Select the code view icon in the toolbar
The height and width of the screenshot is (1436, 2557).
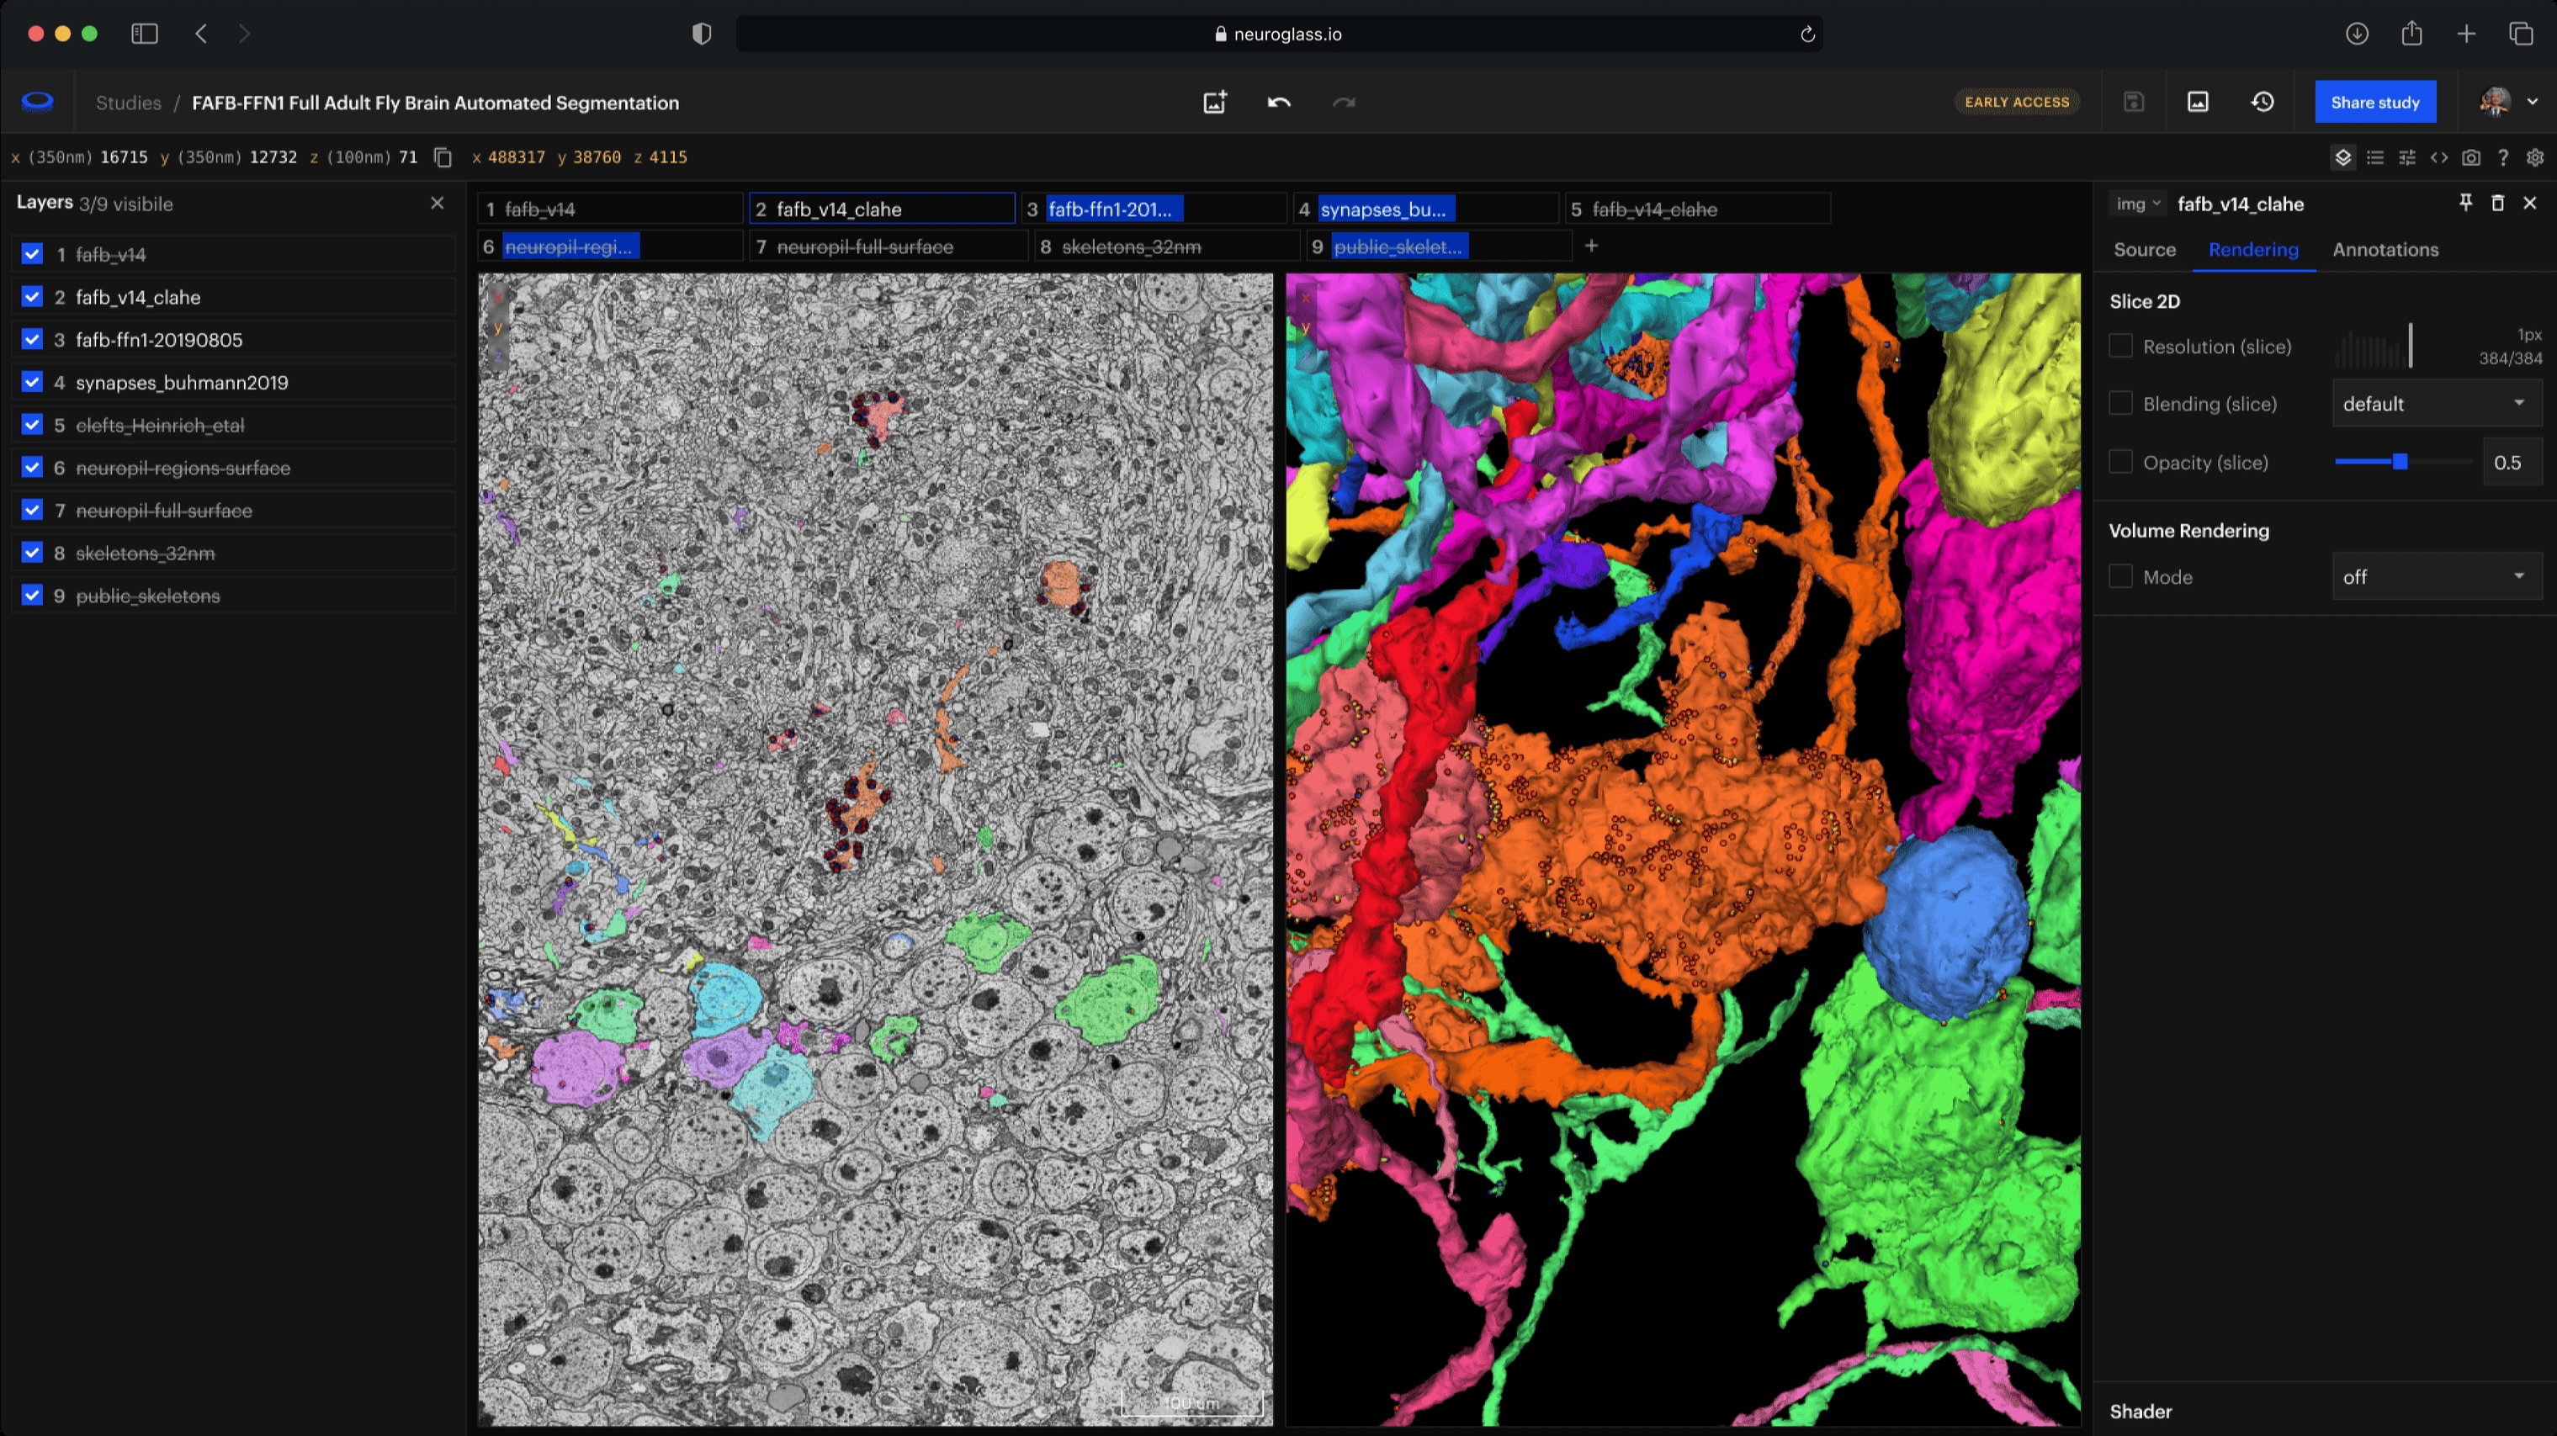click(x=2440, y=156)
